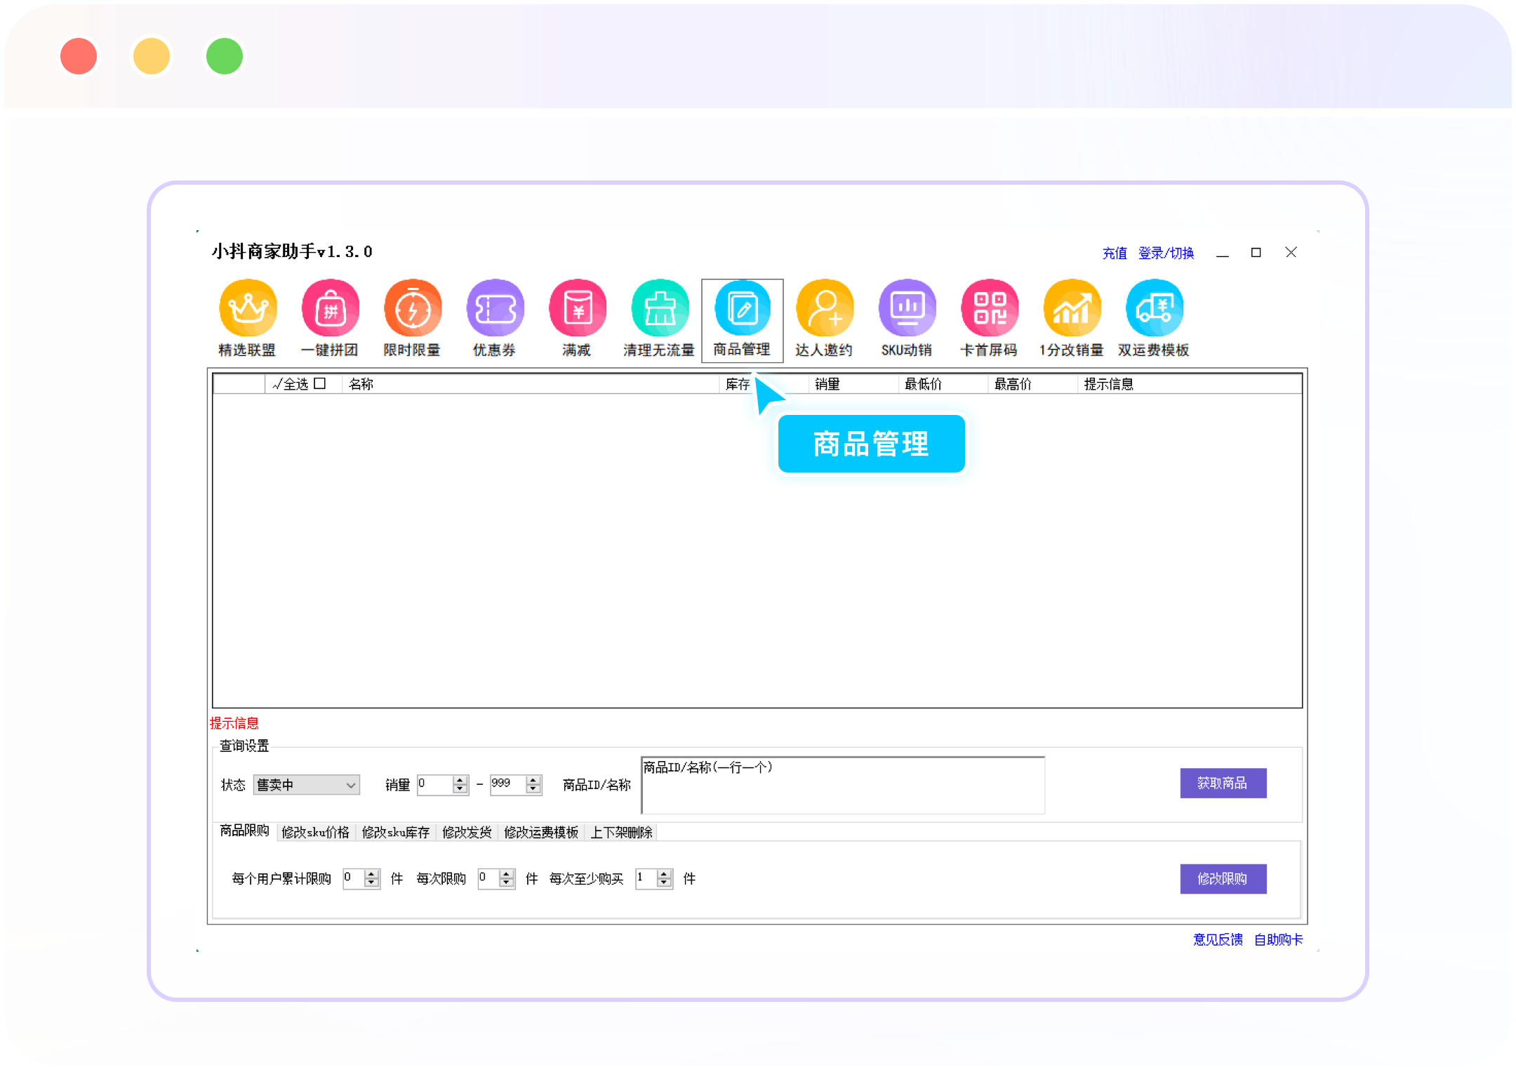Open the 满减 discount icon

point(577,308)
